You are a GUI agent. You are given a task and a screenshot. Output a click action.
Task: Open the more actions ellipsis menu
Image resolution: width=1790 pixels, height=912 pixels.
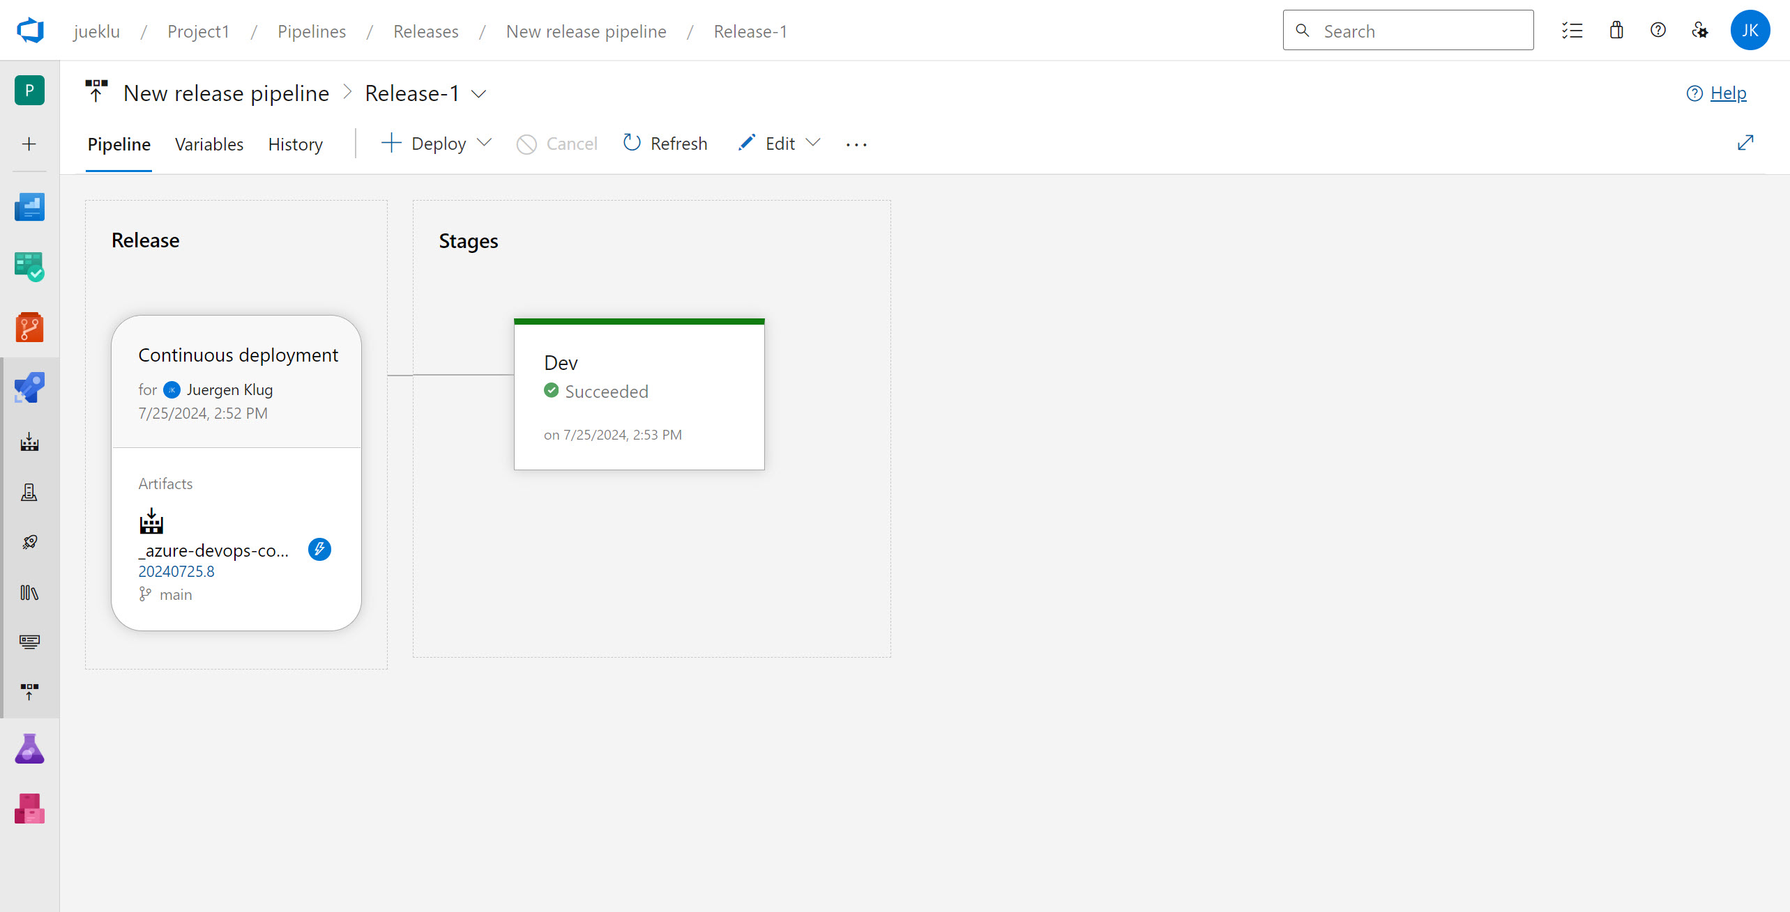point(856,144)
